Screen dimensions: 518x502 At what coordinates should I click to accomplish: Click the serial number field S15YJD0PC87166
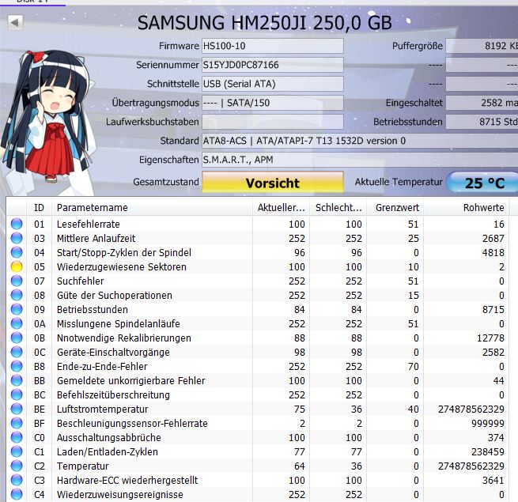273,65
